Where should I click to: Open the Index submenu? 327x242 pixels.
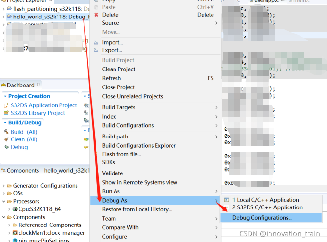155,117
